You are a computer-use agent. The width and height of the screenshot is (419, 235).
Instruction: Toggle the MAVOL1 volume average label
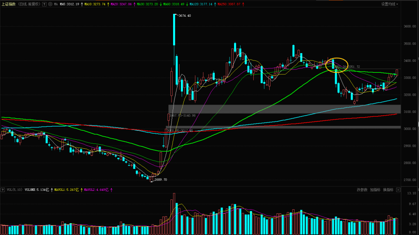tap(65, 190)
